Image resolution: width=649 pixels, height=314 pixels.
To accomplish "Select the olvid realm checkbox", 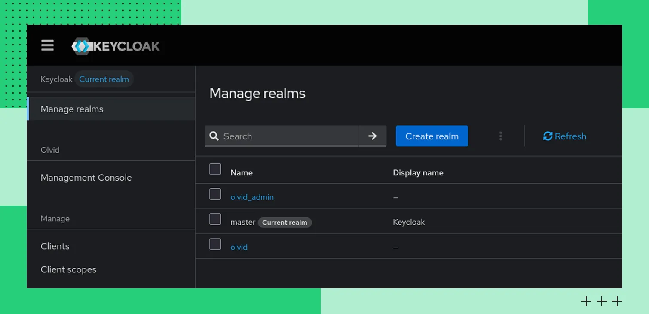I will point(215,244).
